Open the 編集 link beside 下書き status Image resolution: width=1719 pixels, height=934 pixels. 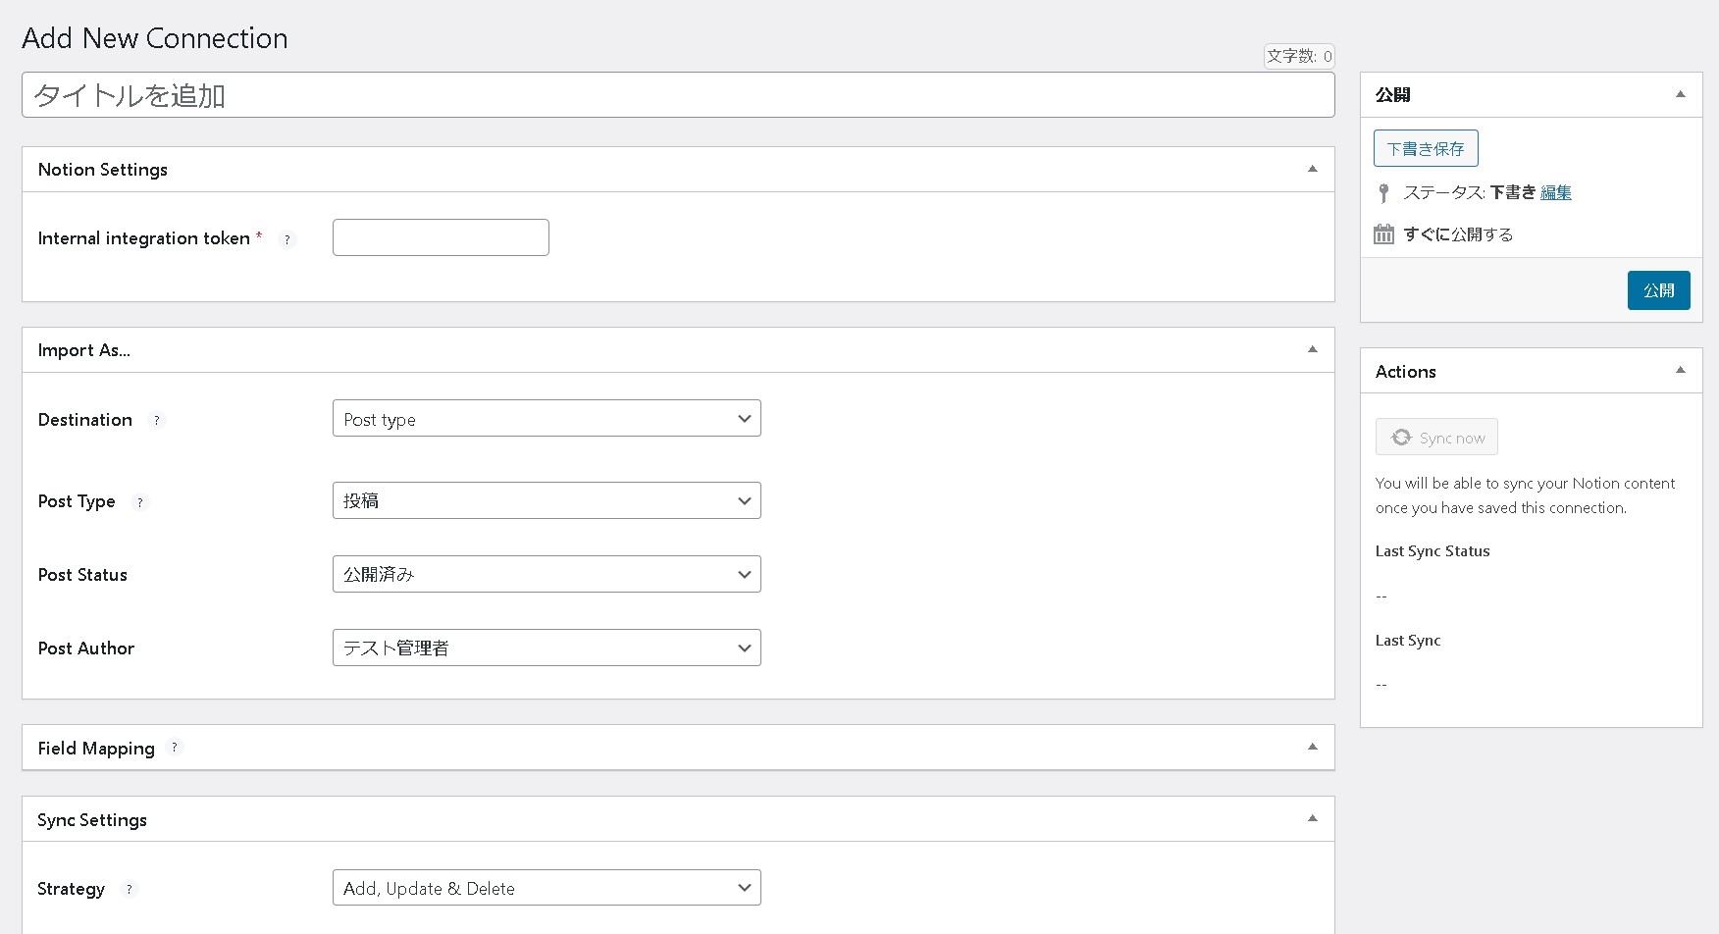(1555, 192)
